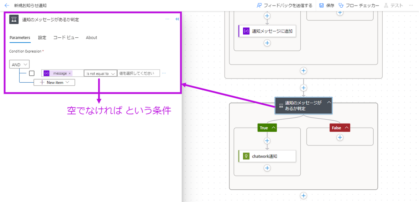Viewport: 419px width, 202px height.
Task: Collapse the 通知のメッセージがあるか判定 node chevron
Action: (329, 103)
